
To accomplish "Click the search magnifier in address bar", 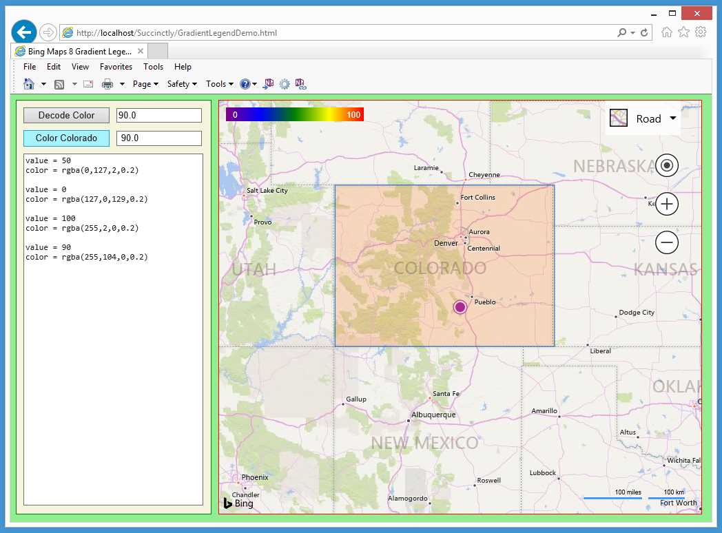I will pyautogui.click(x=621, y=32).
